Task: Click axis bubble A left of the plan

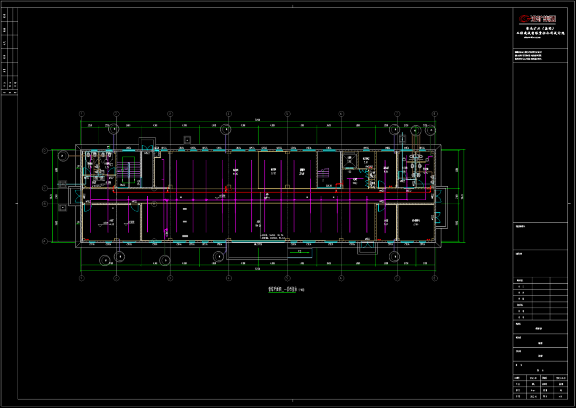Action: [x=45, y=242]
